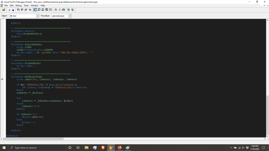Screen dimensions: 269x151
Task: Open the Help menu
Action: (43, 5)
